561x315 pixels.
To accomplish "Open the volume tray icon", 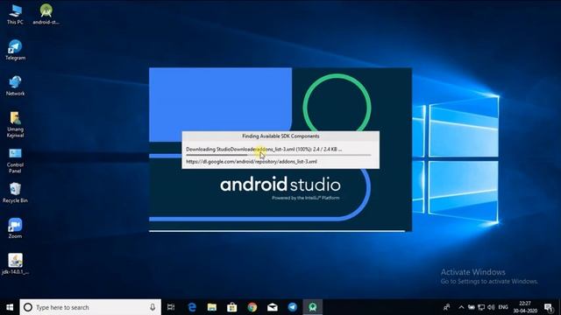I will tap(491, 307).
